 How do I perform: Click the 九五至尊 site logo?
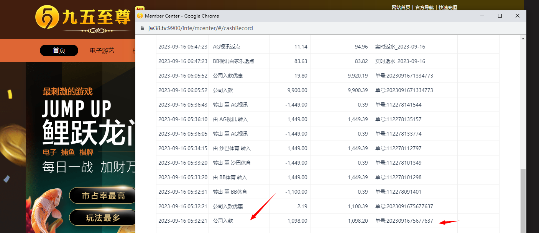tap(83, 18)
